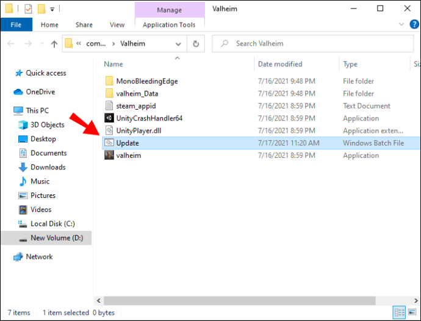Screen dimensions: 421x321
Task: Click the 7/17/2021 11:20 AM date cell
Action: click(289, 143)
